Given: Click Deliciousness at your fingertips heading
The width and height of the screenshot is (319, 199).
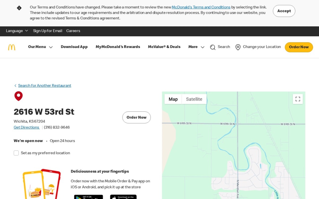Looking at the screenshot, I should [x=100, y=171].
